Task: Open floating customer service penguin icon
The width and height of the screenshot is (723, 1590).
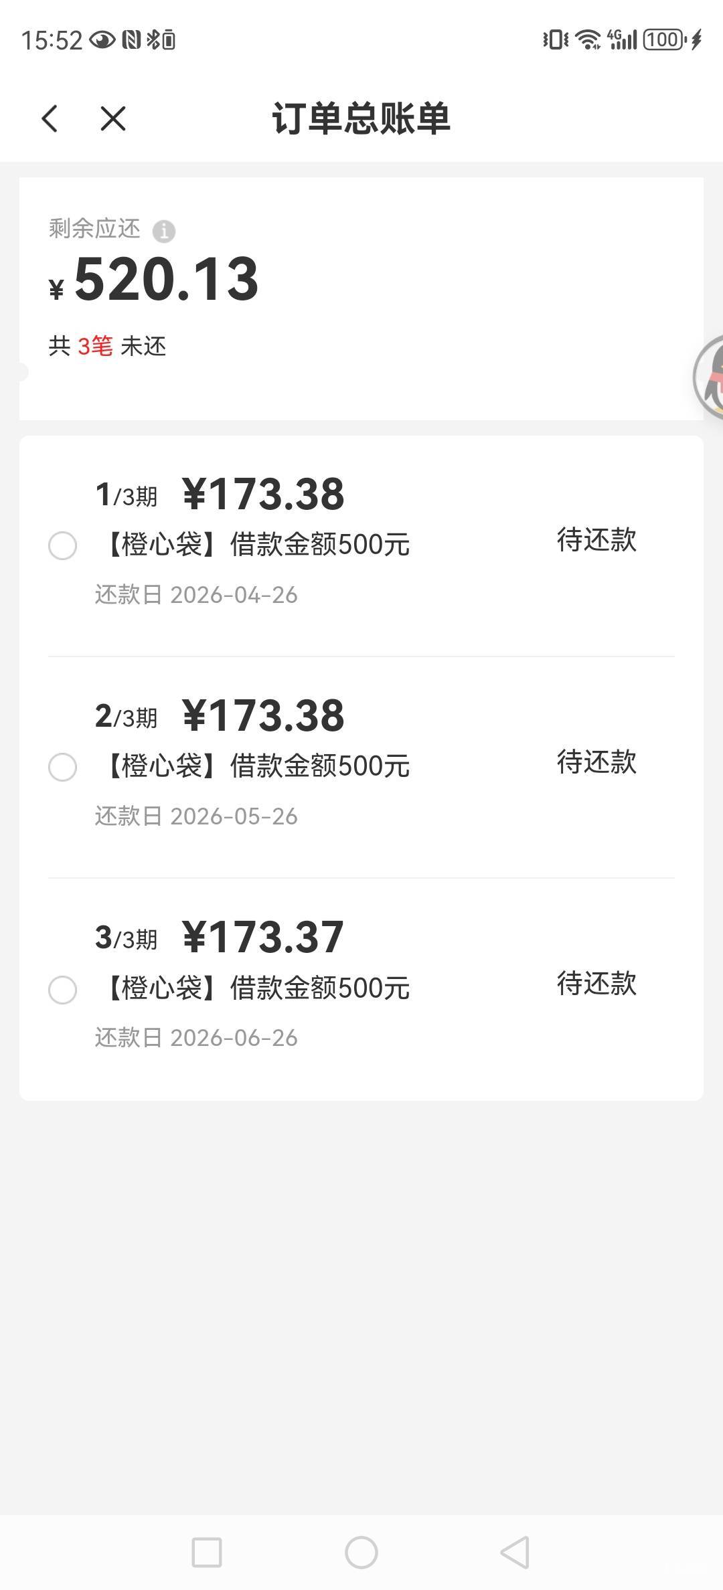Action: (x=710, y=378)
